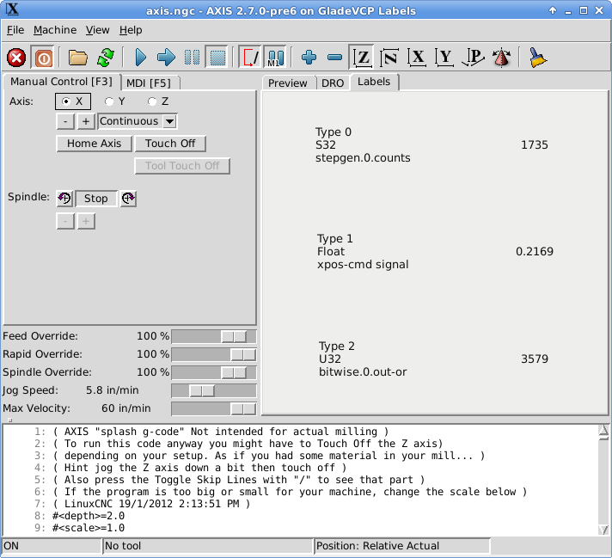This screenshot has height=558, width=612.
Task: Step through the program with arrow icon
Action: [x=166, y=58]
